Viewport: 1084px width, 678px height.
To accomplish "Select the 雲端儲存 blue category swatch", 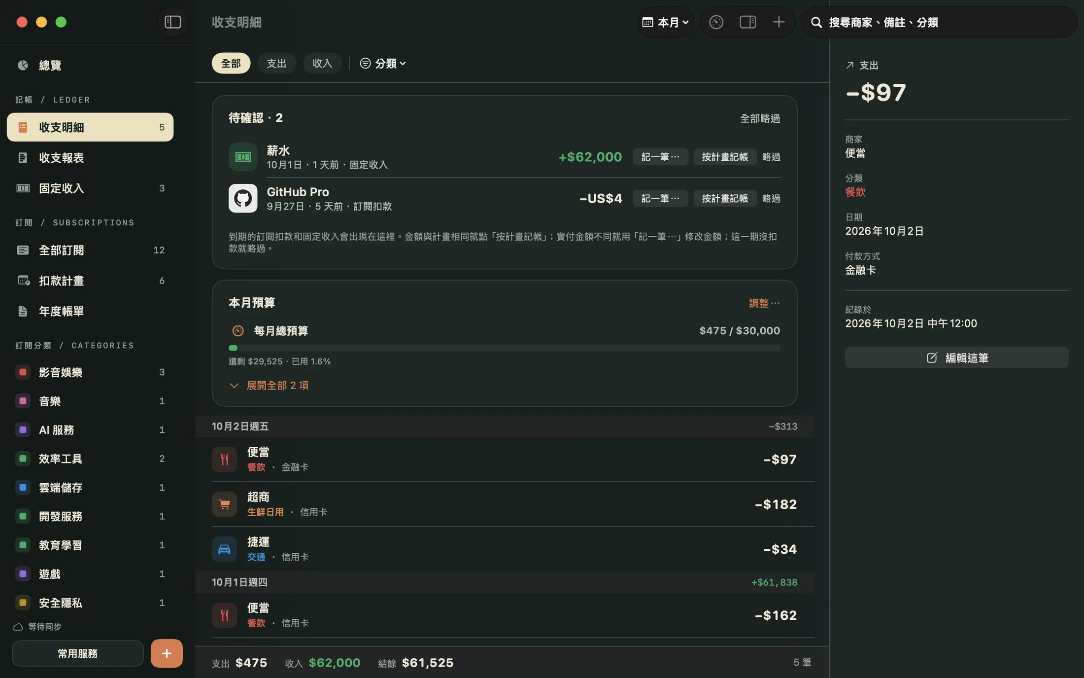I will pyautogui.click(x=23, y=488).
